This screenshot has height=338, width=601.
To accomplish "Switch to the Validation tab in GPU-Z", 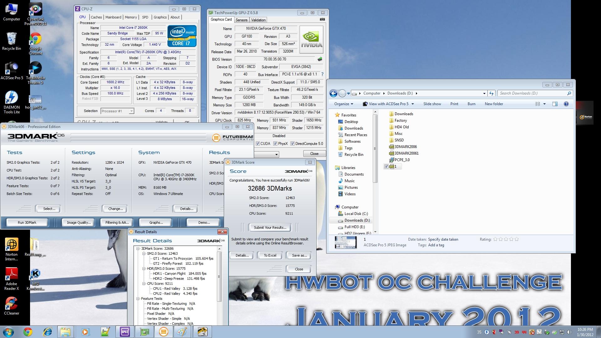I will (x=258, y=20).
